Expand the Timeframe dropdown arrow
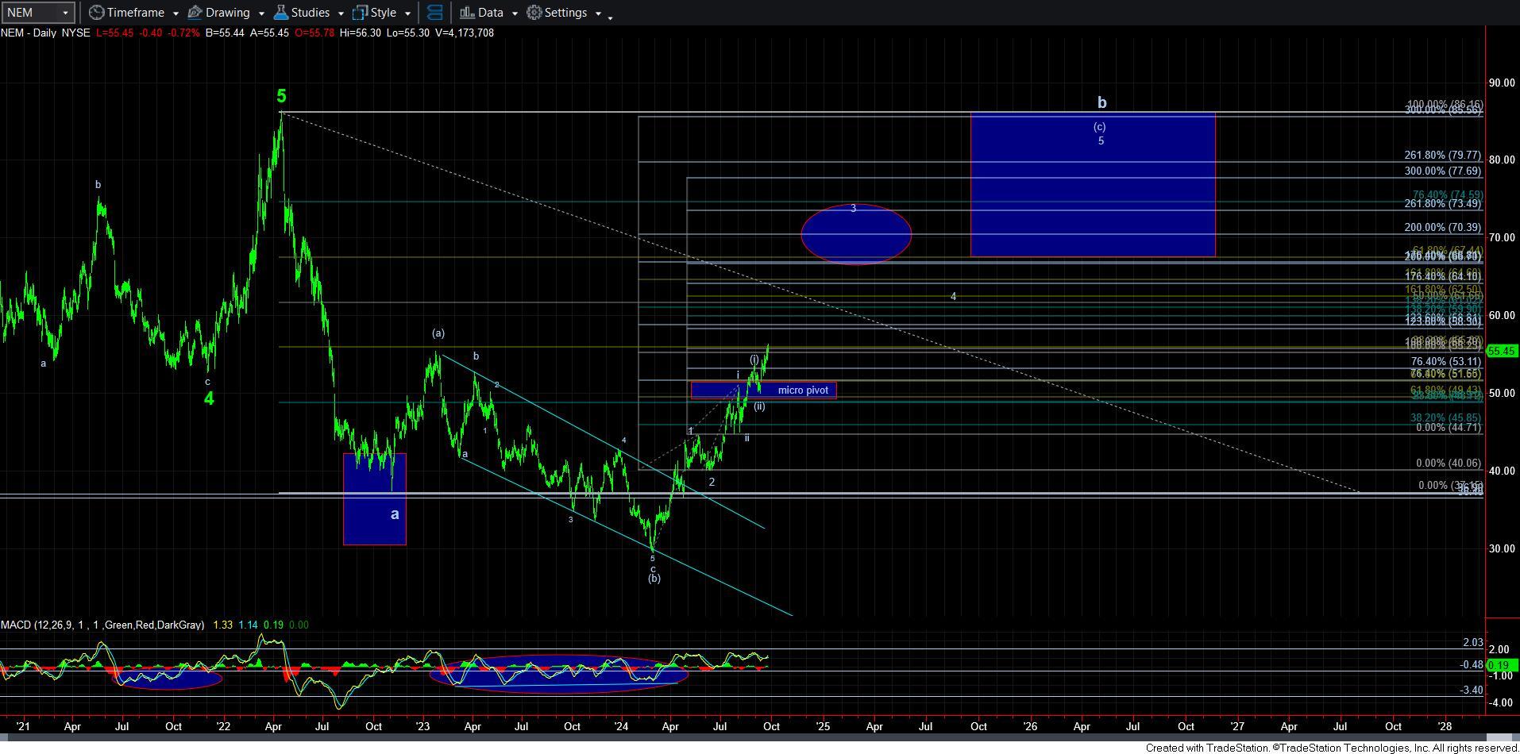This screenshot has width=1520, height=754. pos(175,13)
